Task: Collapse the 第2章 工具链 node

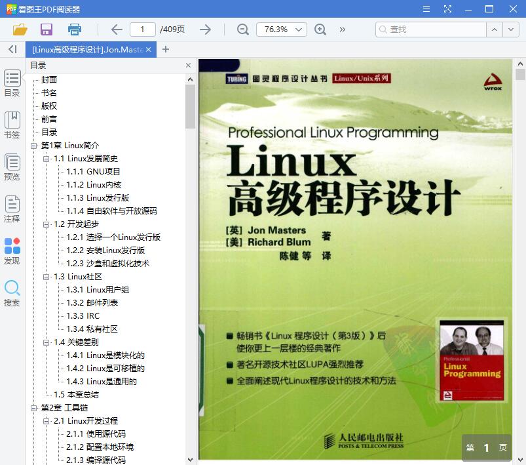Action: [33, 408]
